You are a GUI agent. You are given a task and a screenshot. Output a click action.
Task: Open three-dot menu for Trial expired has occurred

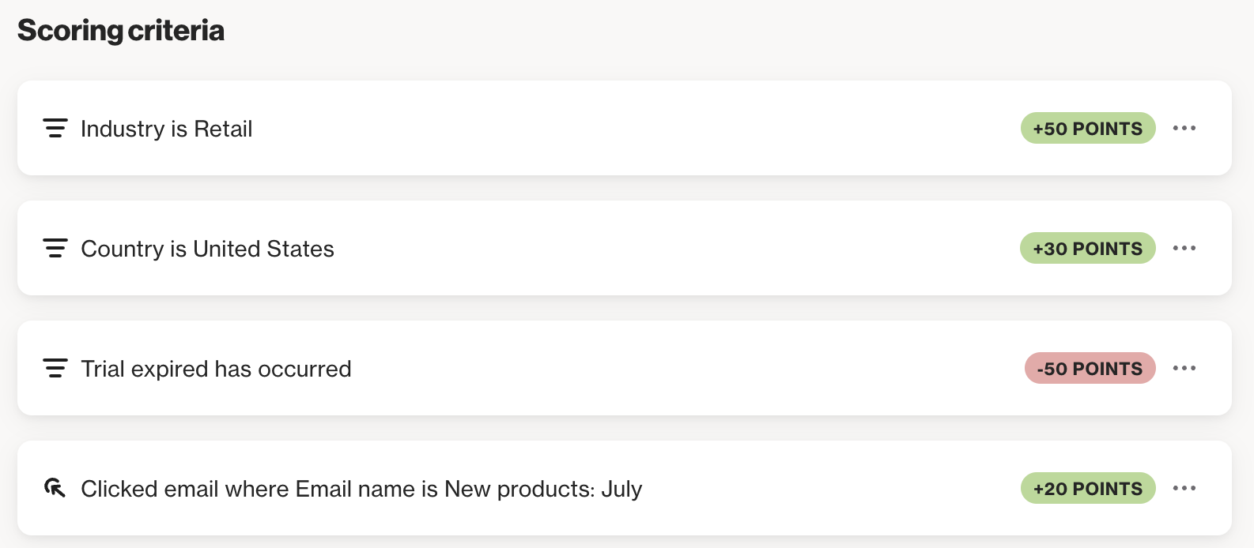pyautogui.click(x=1184, y=368)
